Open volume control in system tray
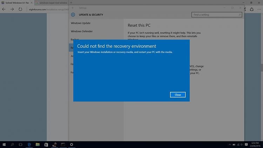Screen dimensions: 263x148 (x=242, y=144)
